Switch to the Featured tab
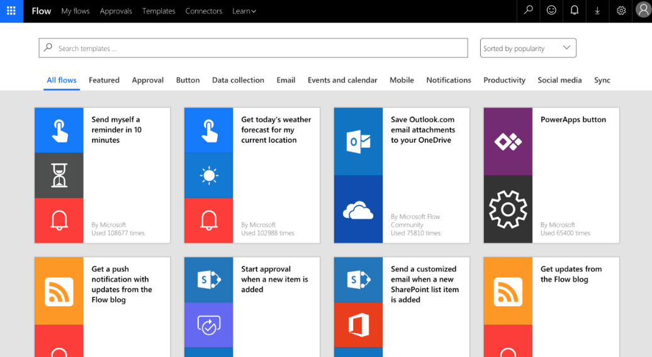 point(104,80)
